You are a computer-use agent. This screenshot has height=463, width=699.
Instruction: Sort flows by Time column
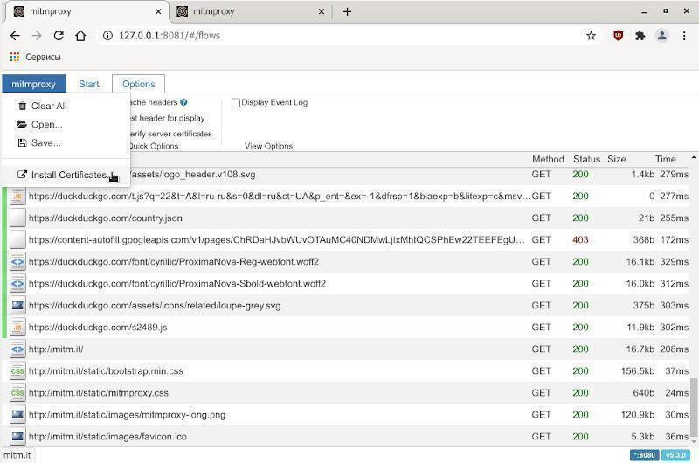[x=666, y=159]
